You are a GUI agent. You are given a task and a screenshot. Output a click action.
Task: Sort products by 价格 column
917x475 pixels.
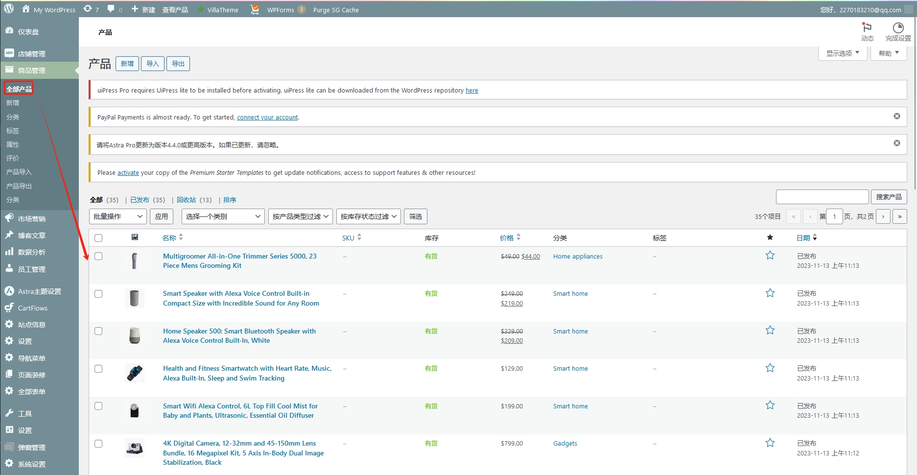[x=510, y=238]
